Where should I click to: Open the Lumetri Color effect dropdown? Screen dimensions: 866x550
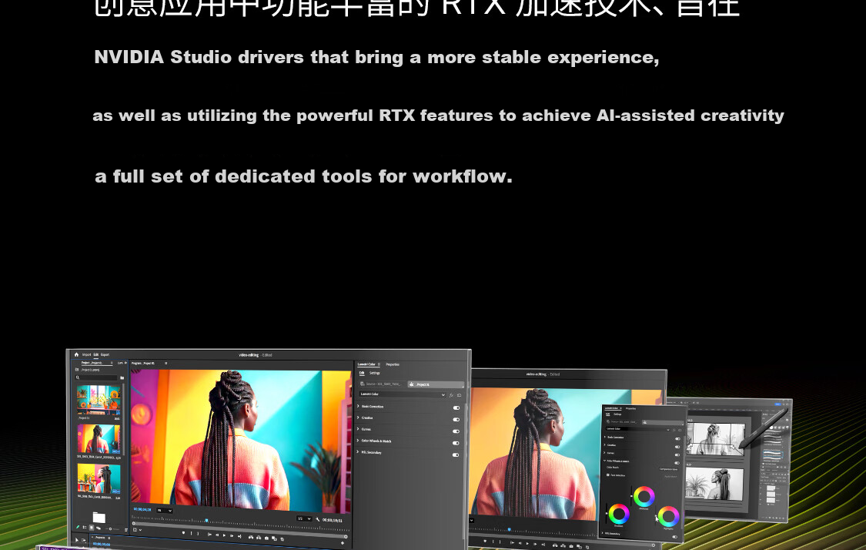click(x=403, y=394)
